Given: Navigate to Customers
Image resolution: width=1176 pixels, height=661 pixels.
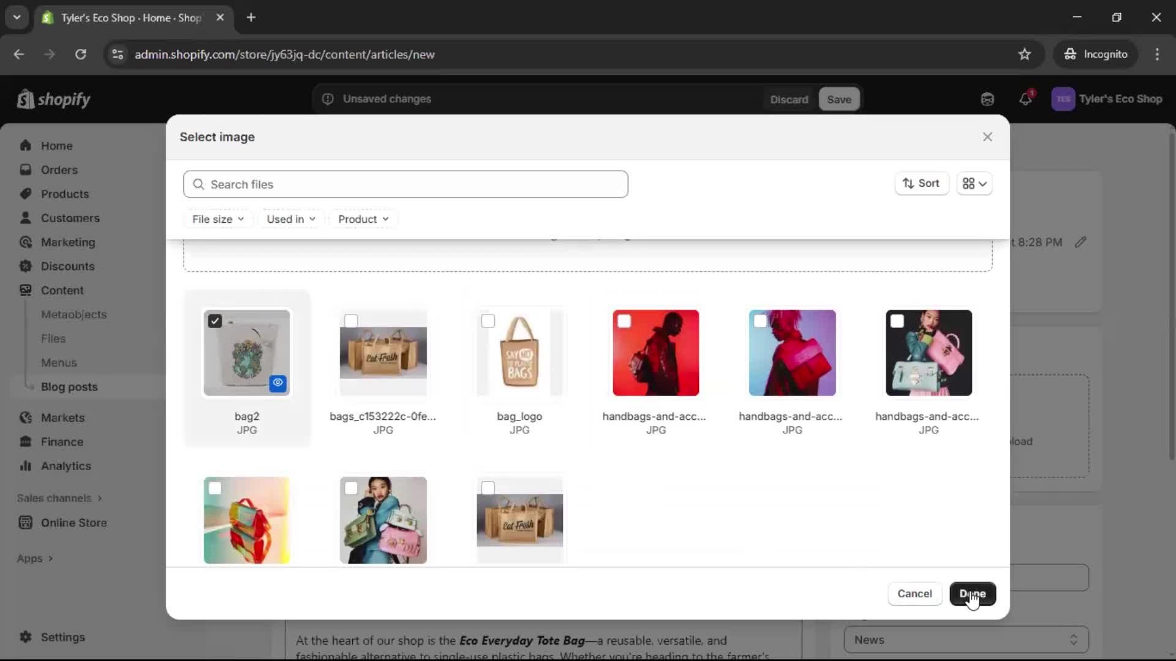Looking at the screenshot, I should pos(69,217).
